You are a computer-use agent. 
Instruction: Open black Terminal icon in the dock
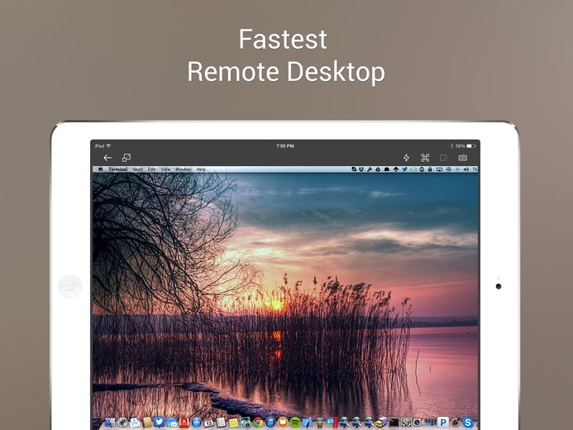[x=394, y=423]
